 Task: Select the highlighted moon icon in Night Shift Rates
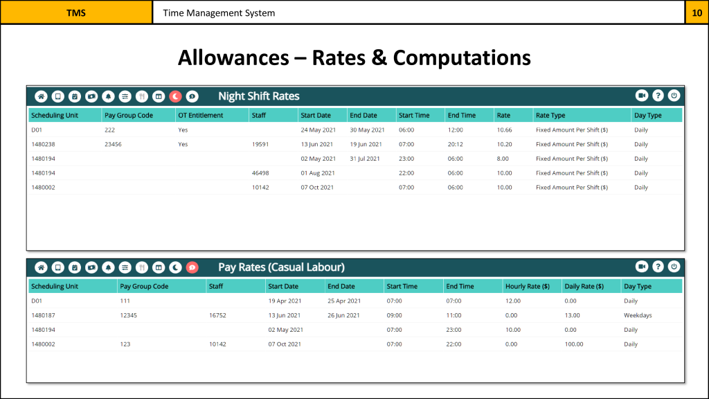coord(175,96)
